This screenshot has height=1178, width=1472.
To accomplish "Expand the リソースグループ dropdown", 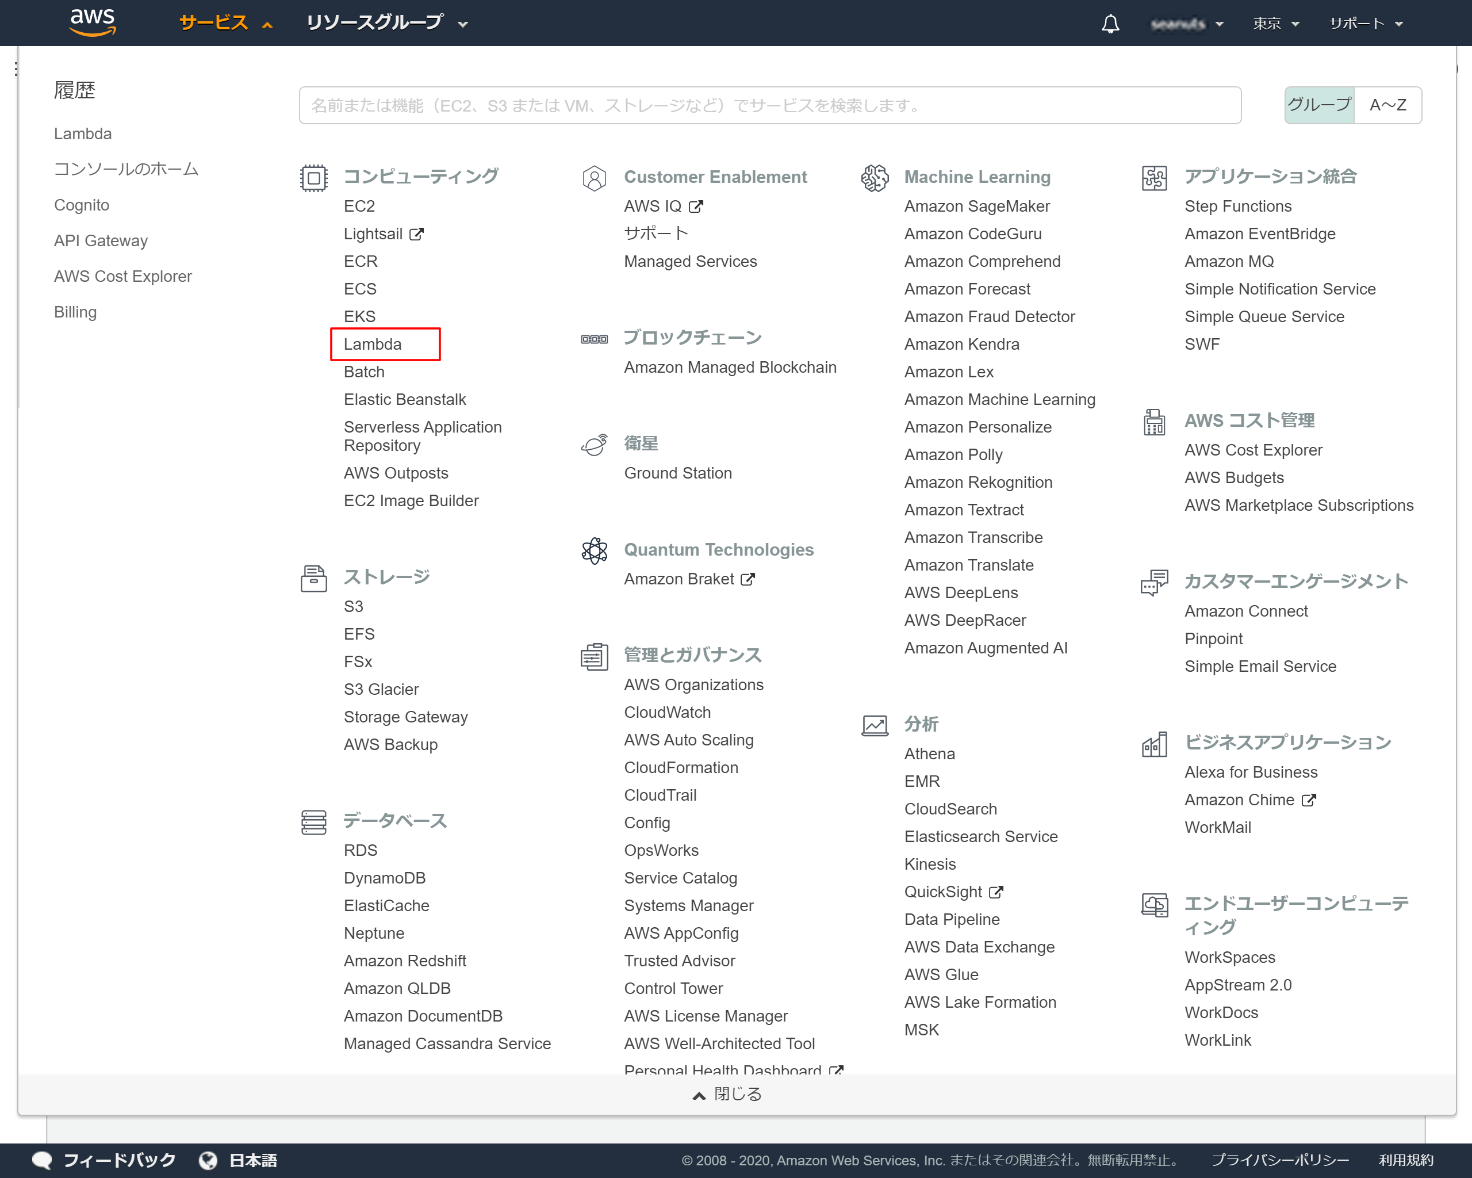I will click(x=386, y=23).
